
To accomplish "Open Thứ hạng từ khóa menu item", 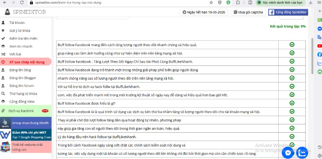I will (23, 94).
